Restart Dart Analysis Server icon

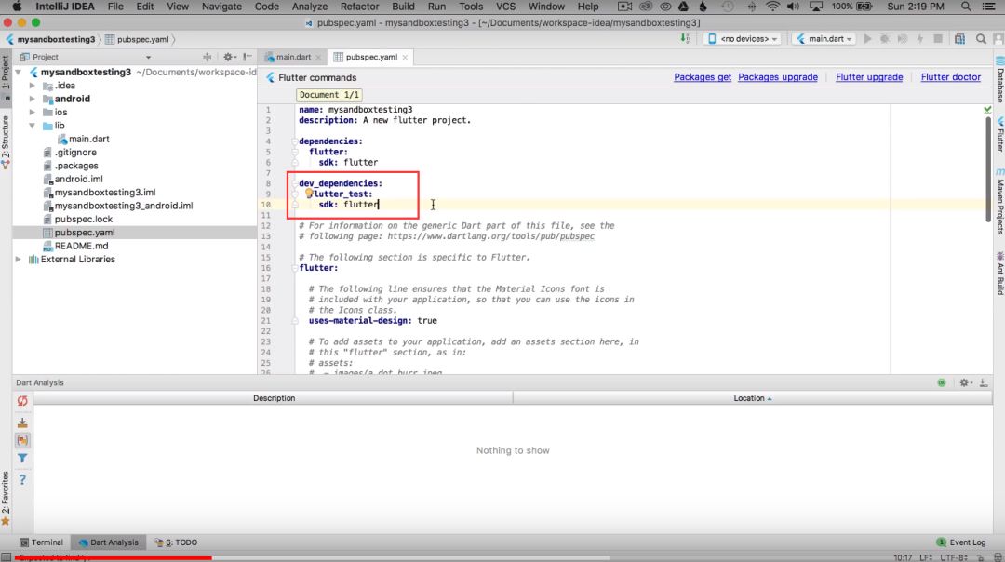point(22,400)
